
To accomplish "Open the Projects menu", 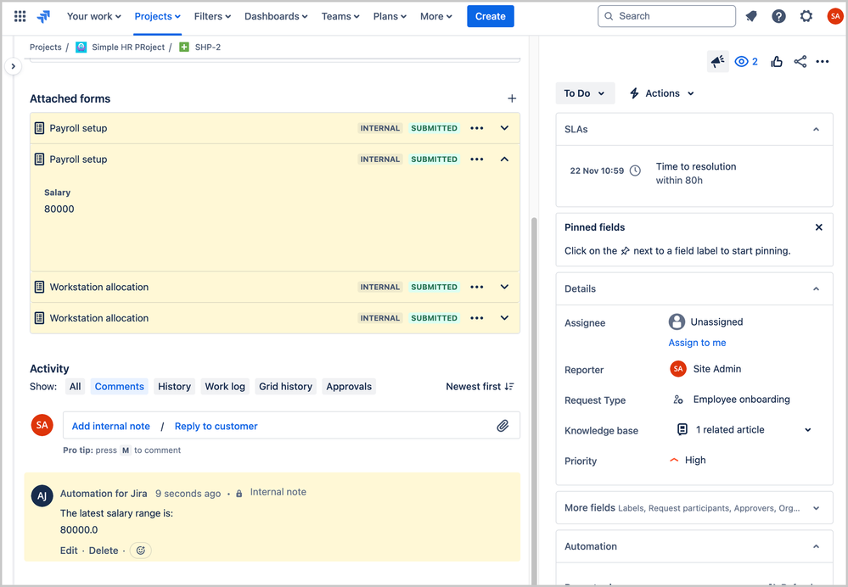I will (x=157, y=16).
